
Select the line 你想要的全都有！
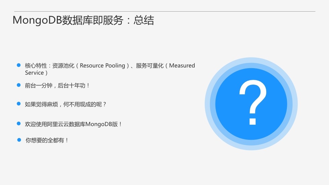click(x=47, y=140)
